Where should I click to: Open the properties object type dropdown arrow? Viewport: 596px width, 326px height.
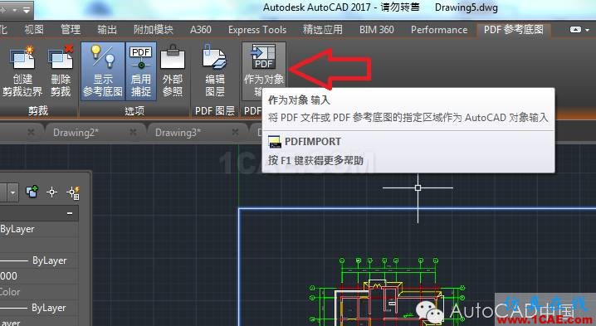tap(12, 193)
